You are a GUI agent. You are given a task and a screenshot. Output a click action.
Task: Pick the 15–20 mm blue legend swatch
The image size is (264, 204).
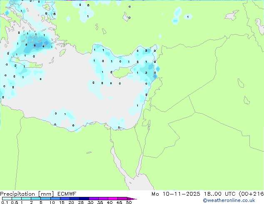65,199
